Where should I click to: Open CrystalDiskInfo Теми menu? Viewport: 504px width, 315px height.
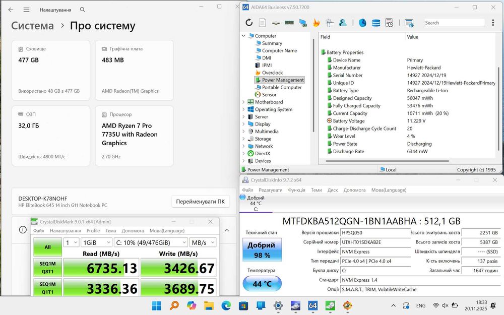pos(317,190)
